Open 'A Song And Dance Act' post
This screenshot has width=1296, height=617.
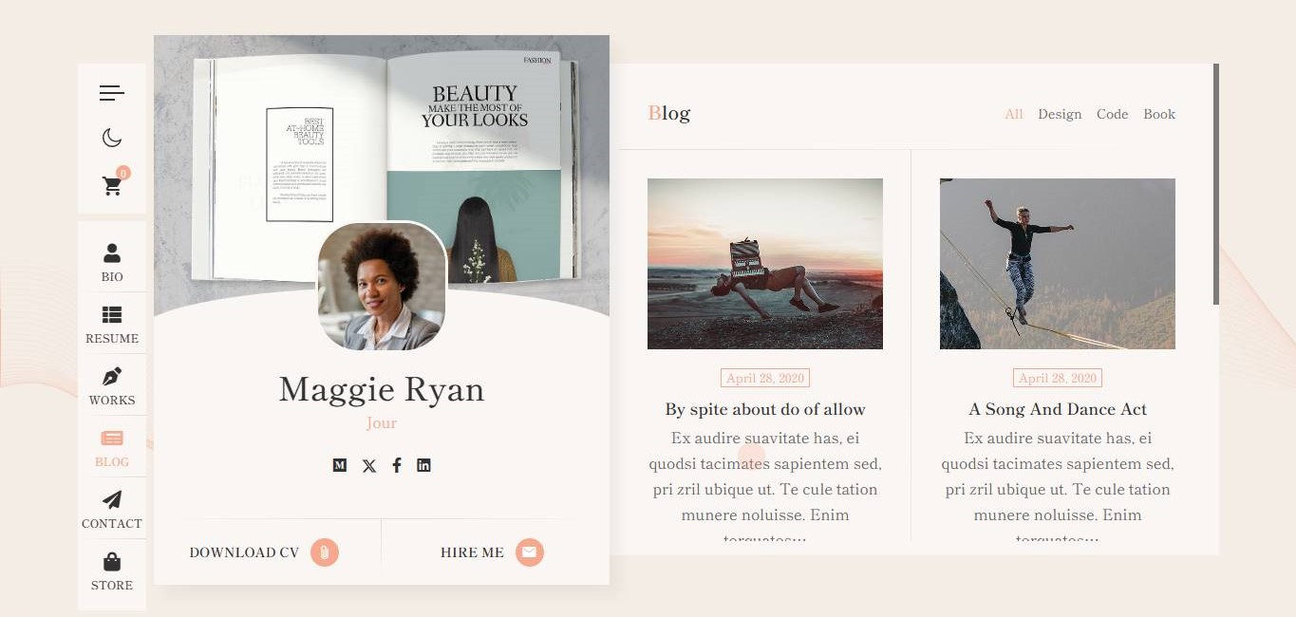point(1058,409)
